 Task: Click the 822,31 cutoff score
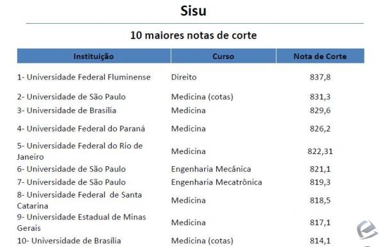tap(320, 151)
